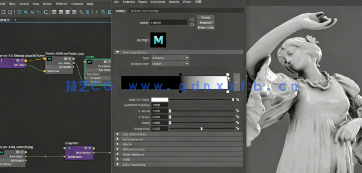Click the Focus button in Attribute Editor

[206, 17]
